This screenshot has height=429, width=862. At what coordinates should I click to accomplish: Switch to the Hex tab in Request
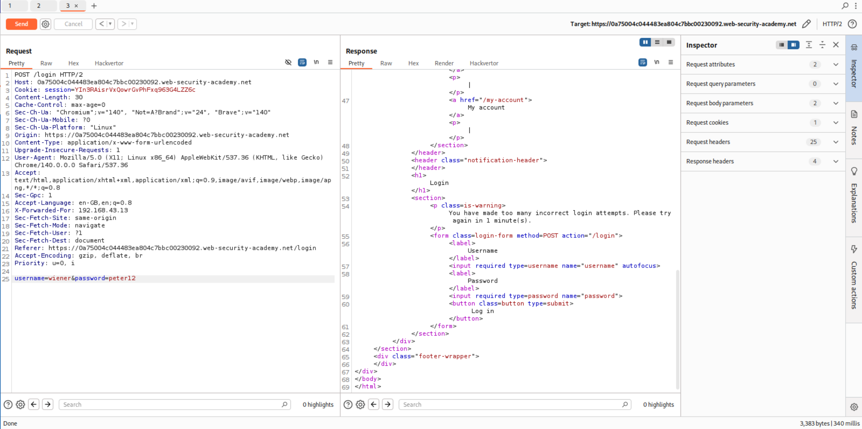tap(73, 63)
